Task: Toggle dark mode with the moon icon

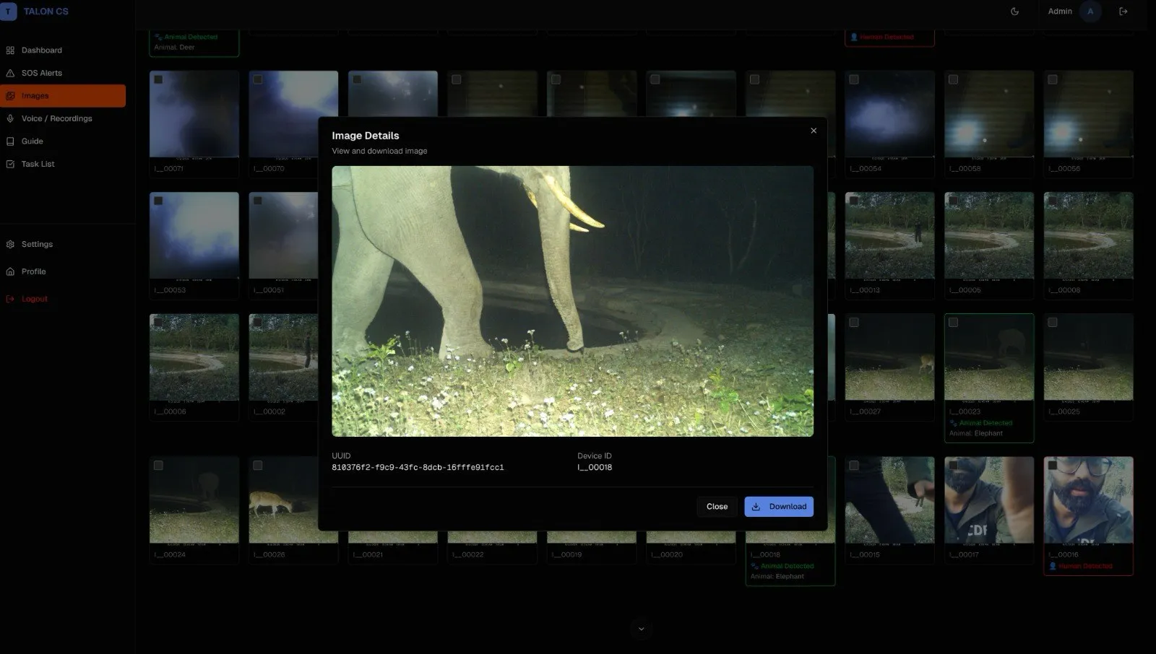Action: 1014,12
